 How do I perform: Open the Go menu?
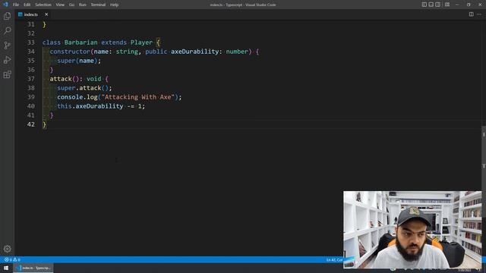tap(71, 5)
